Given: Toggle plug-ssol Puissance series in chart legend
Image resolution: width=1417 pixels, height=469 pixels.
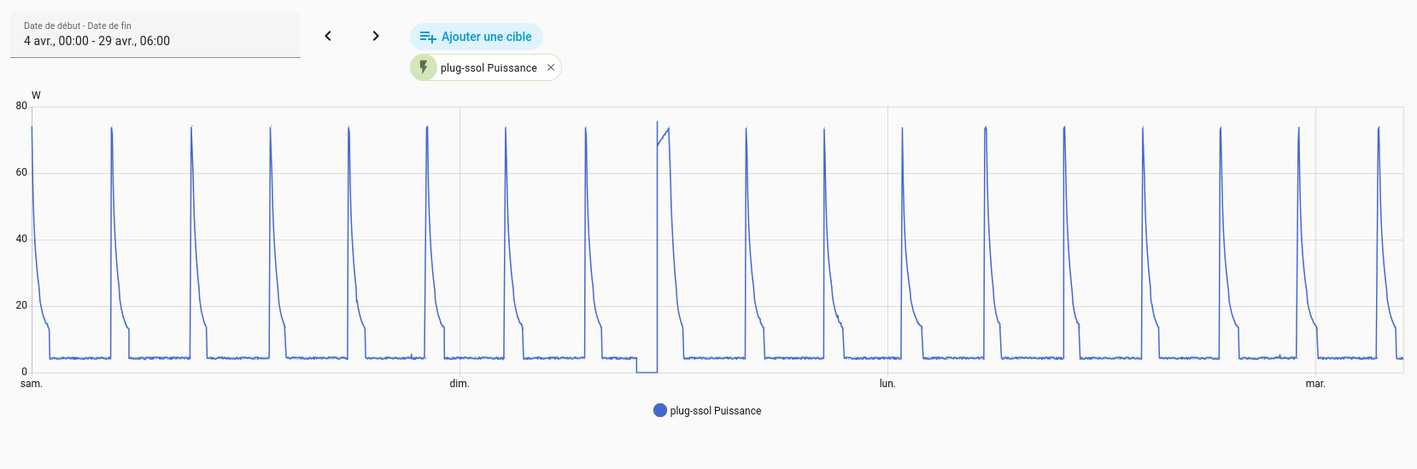Looking at the screenshot, I should click(x=715, y=411).
